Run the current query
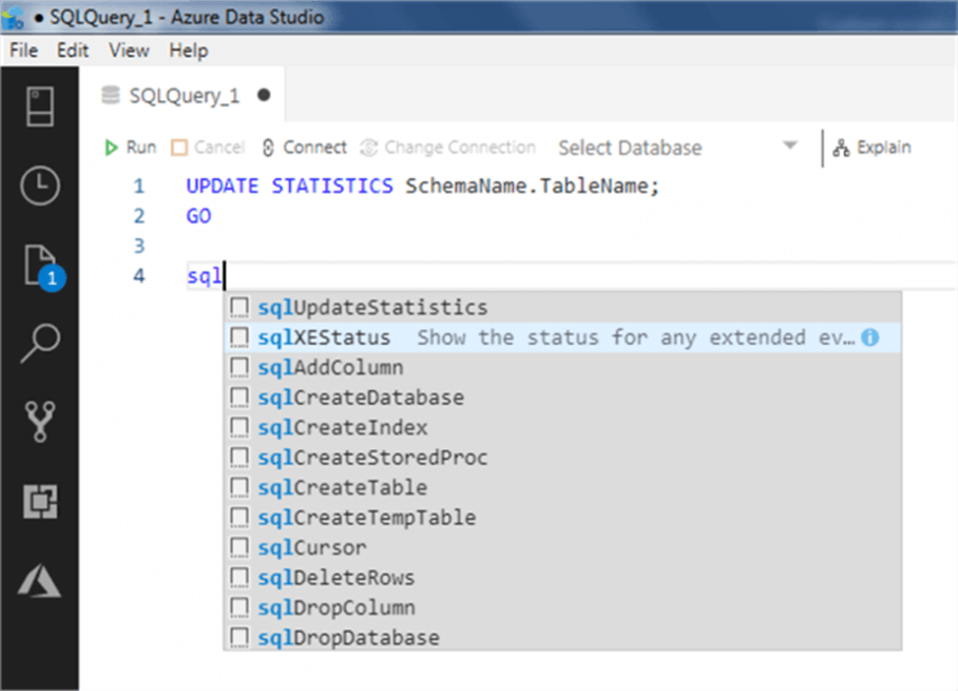This screenshot has width=958, height=691. (x=130, y=147)
